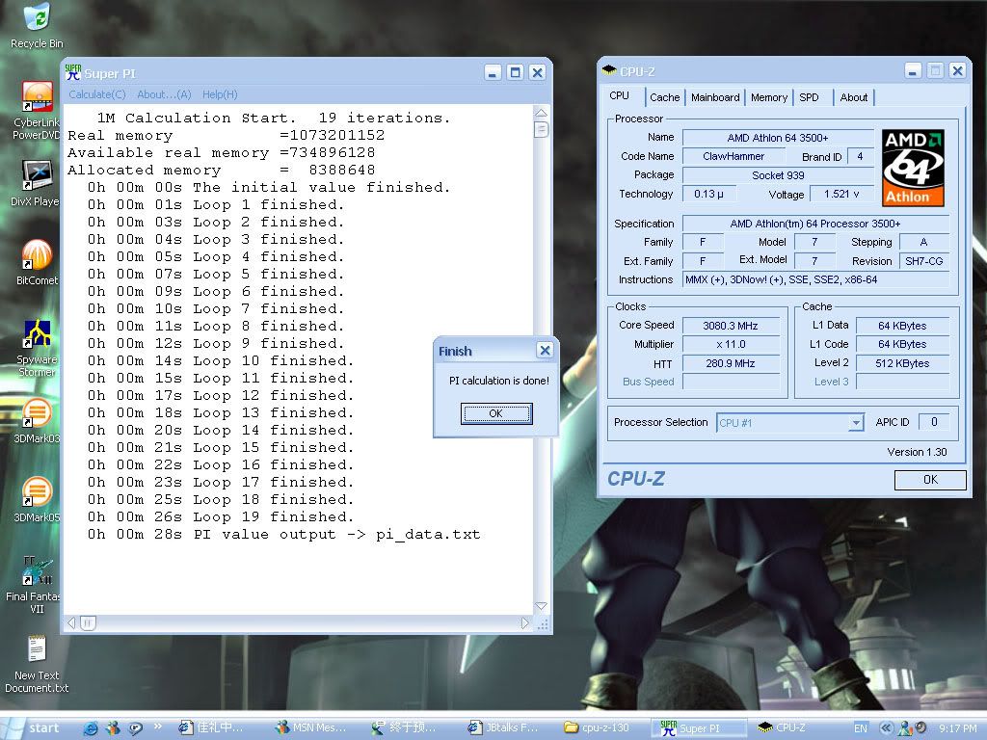Click OK in the Finish dialog
987x740 pixels.
[495, 413]
